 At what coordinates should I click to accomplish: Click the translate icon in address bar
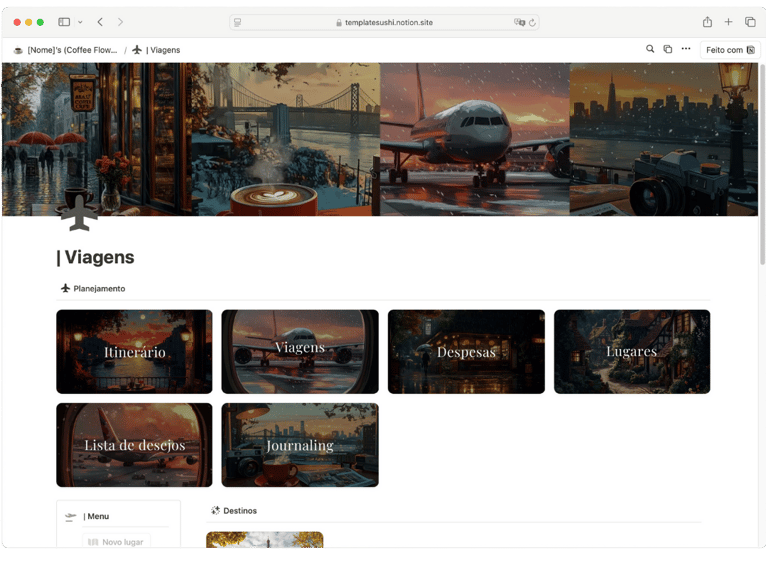pos(519,23)
